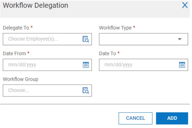
Task: Click the Choose Employee(s) input field
Action: pos(42,39)
